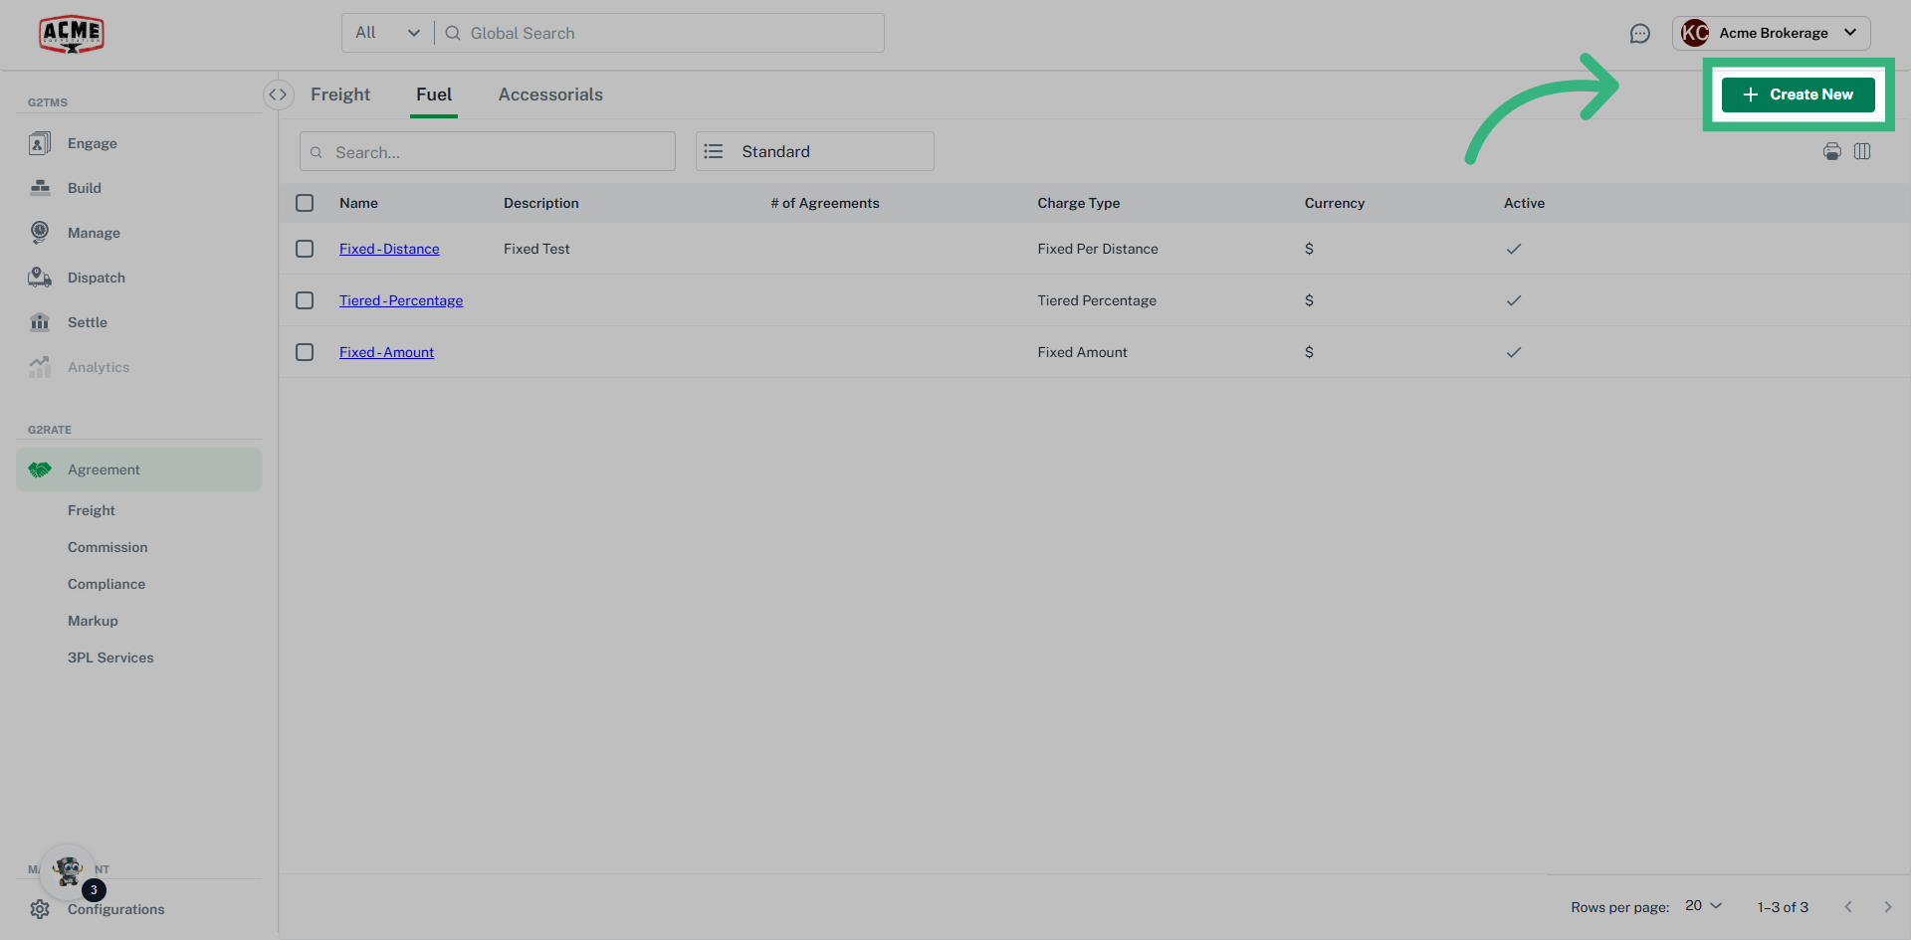Open the Engage module icon

[x=40, y=143]
